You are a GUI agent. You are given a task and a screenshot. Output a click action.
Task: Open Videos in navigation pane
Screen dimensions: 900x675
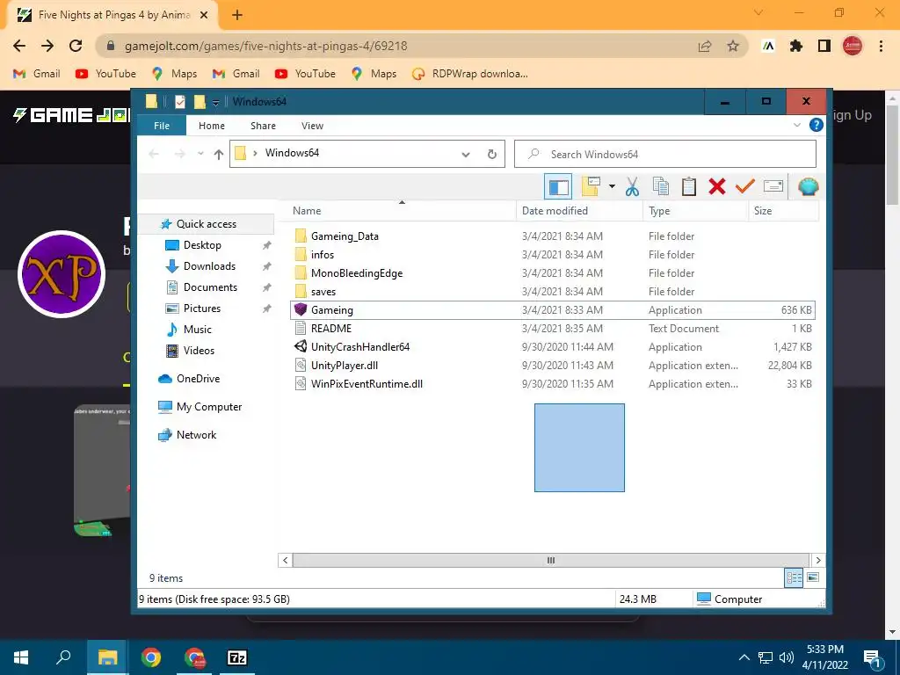point(199,351)
